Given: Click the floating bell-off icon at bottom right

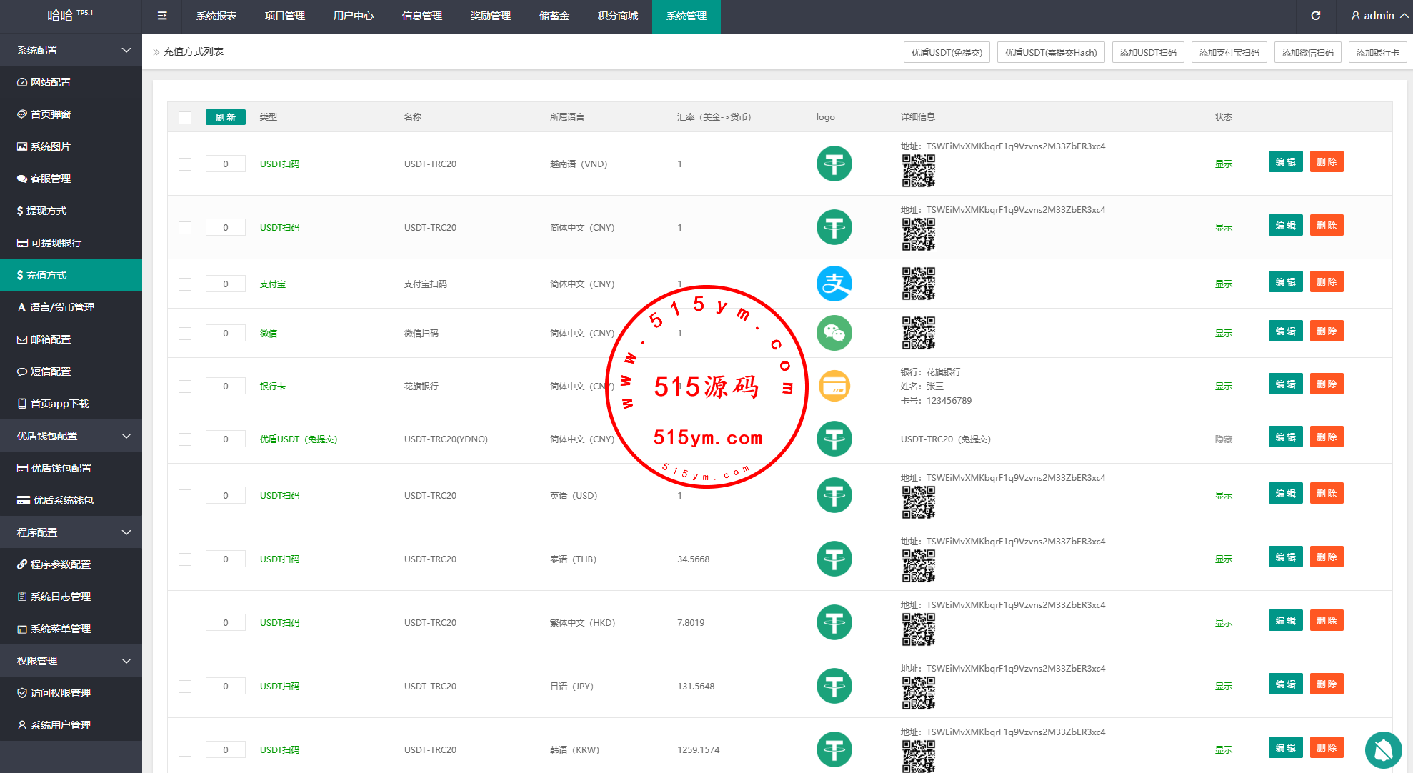Looking at the screenshot, I should [1383, 749].
